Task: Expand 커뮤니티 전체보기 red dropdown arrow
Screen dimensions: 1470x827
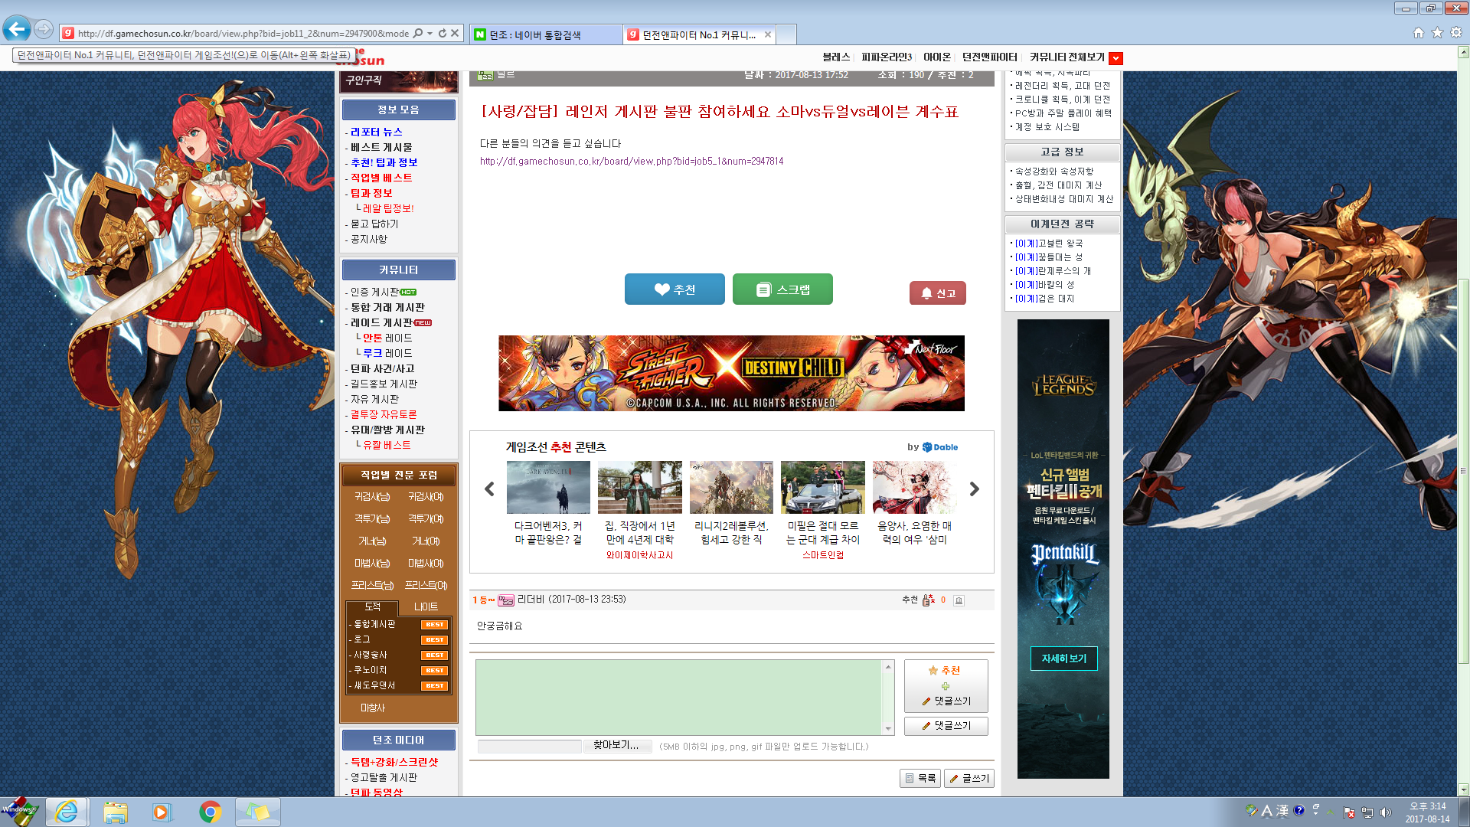Action: click(x=1116, y=58)
